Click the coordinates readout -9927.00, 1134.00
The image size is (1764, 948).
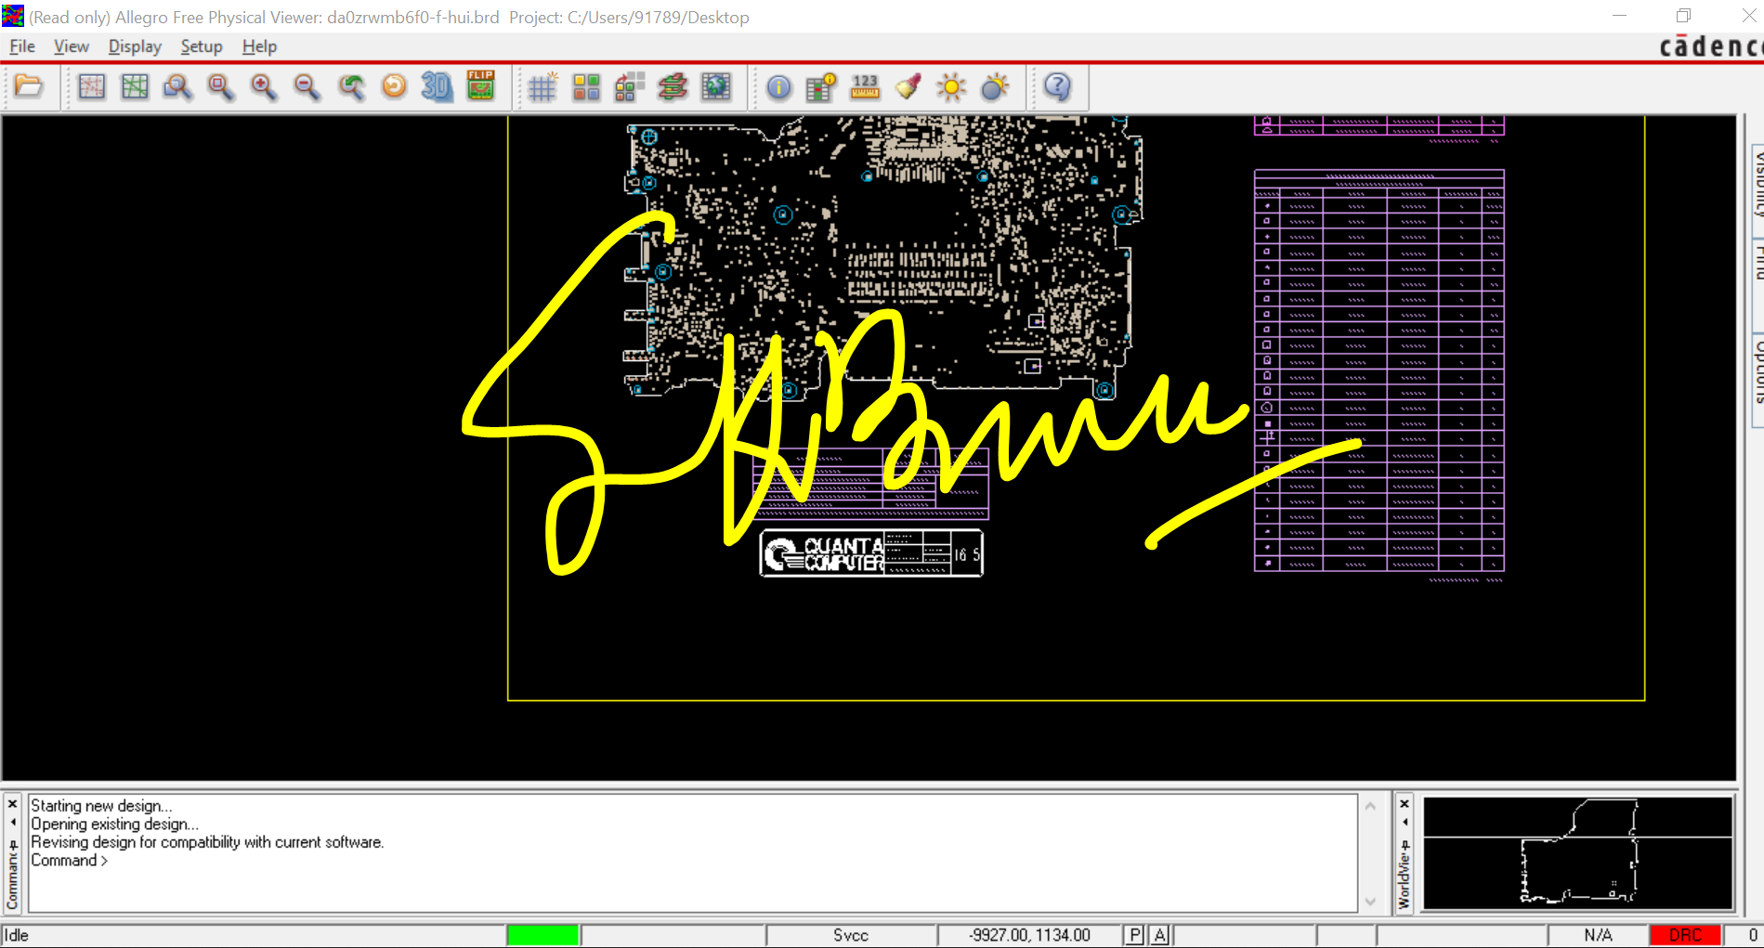click(1029, 935)
